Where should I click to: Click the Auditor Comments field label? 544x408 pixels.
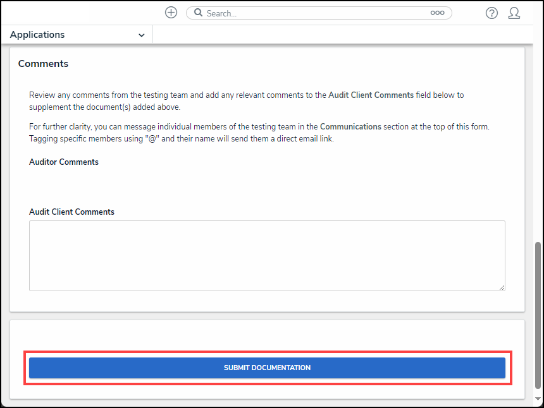(x=64, y=162)
